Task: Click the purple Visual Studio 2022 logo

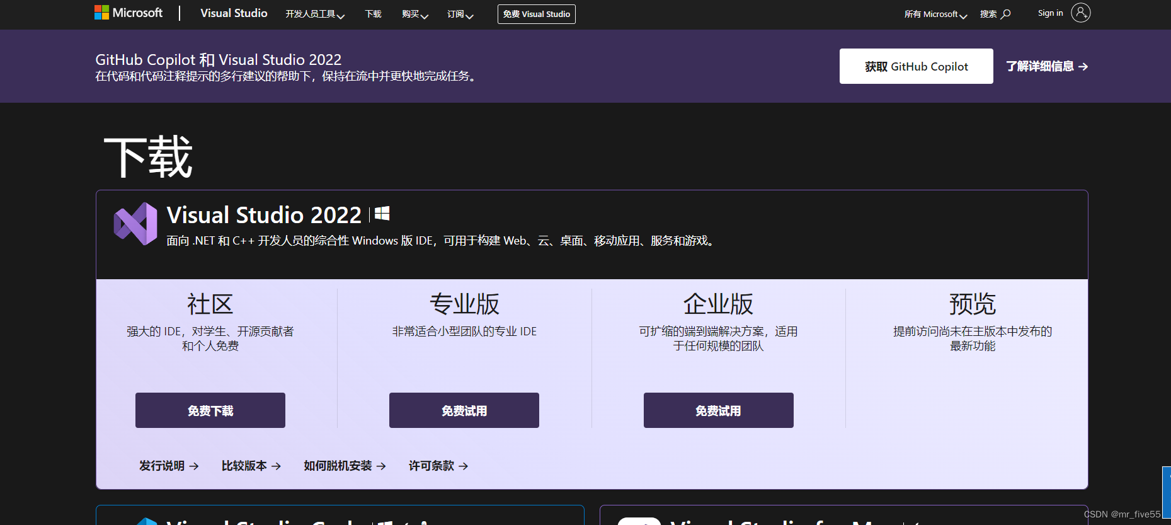Action: coord(135,224)
